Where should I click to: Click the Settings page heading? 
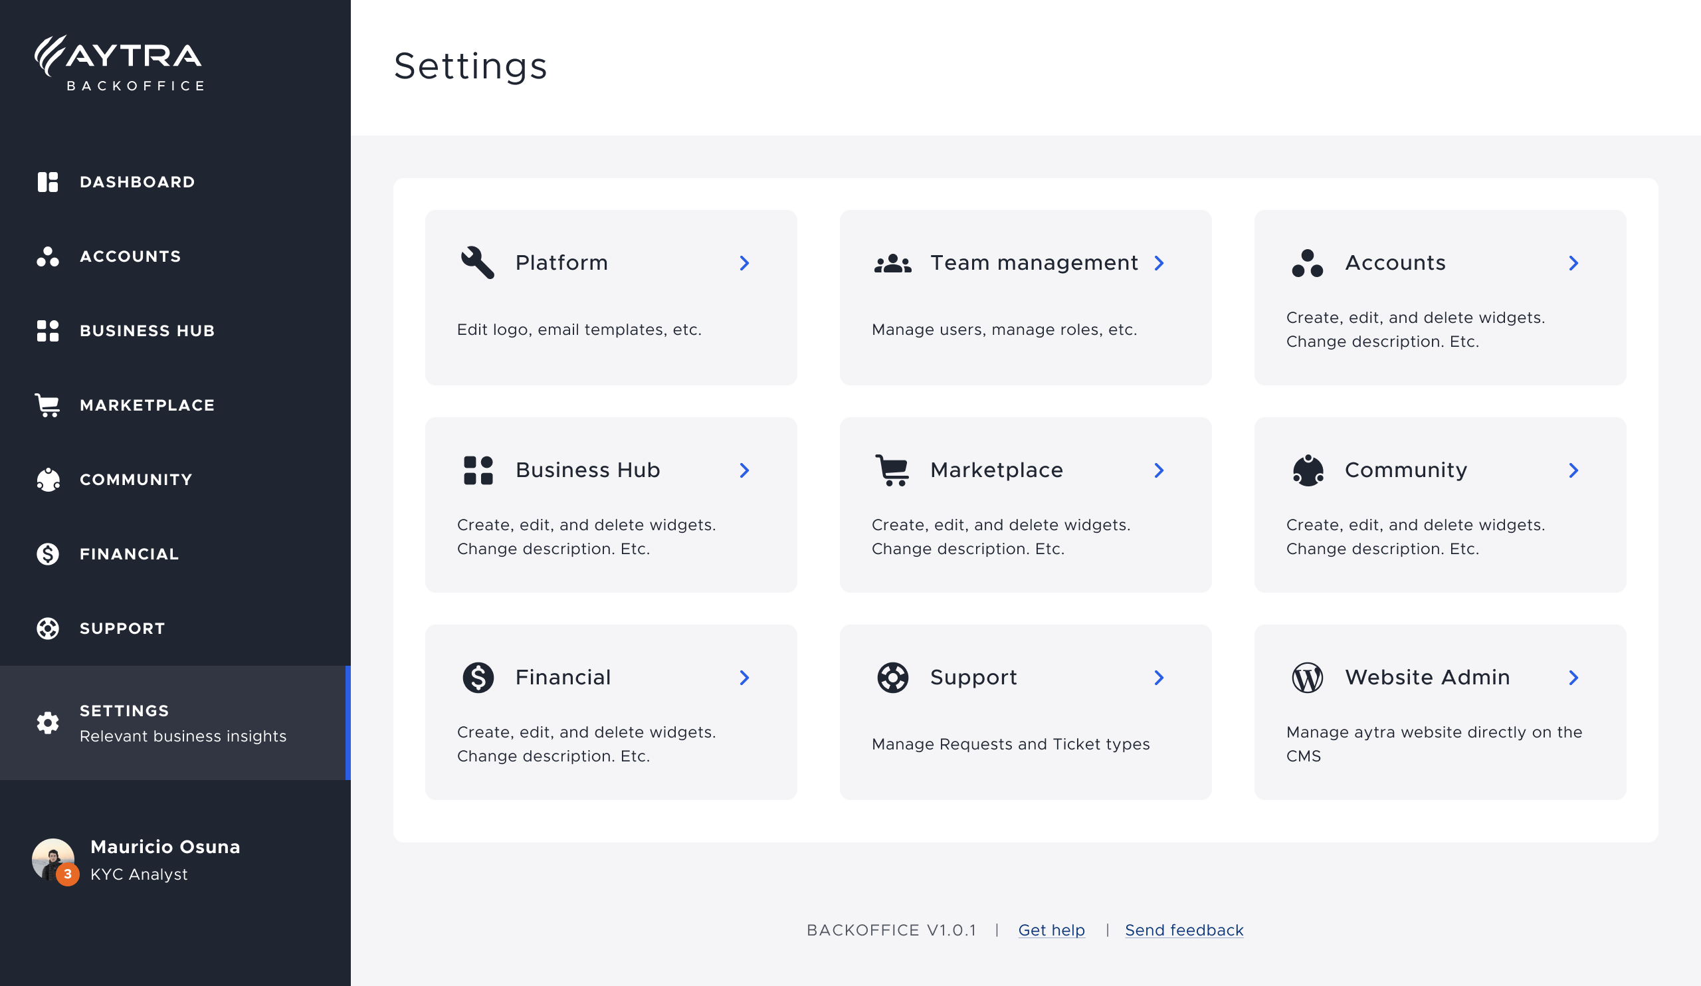(x=470, y=66)
